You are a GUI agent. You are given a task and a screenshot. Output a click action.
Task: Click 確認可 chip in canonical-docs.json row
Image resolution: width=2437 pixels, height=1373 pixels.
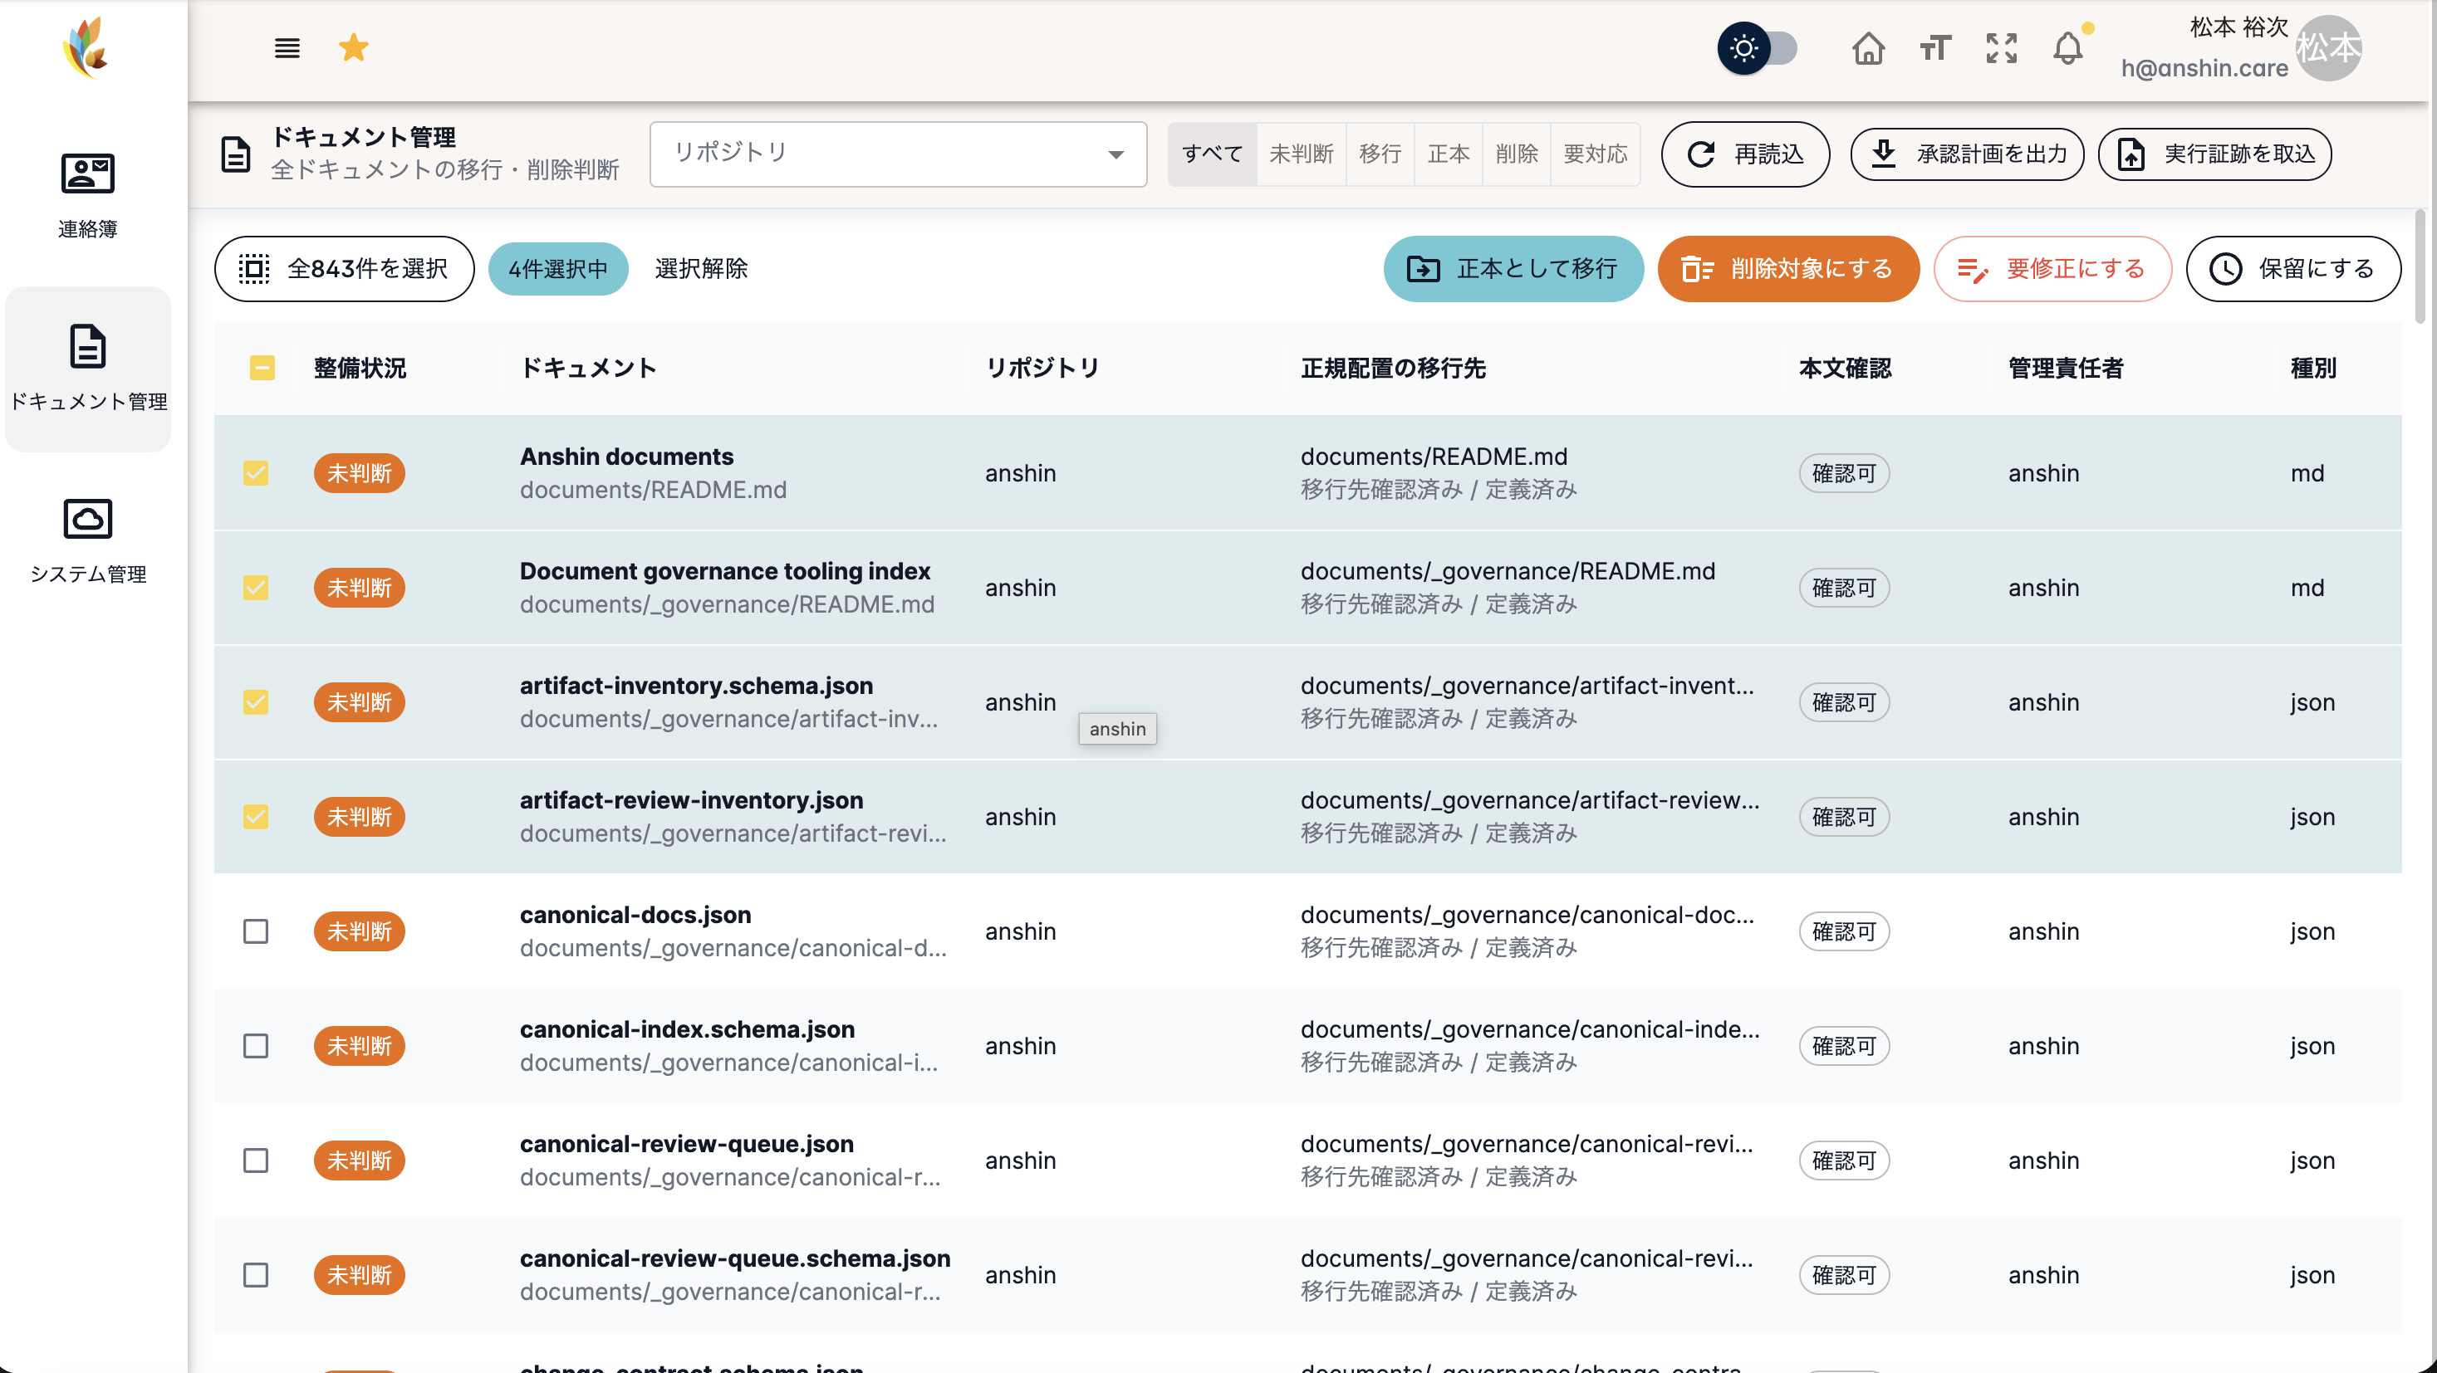(1843, 931)
